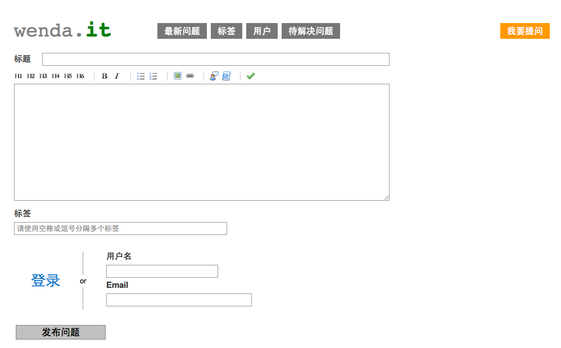Apply Heading 4 format with H4
The width and height of the screenshot is (561, 348).
pyautogui.click(x=56, y=76)
